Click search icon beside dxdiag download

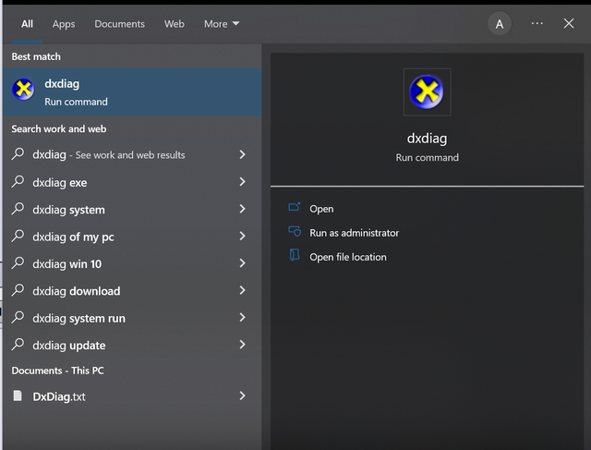pyautogui.click(x=18, y=290)
